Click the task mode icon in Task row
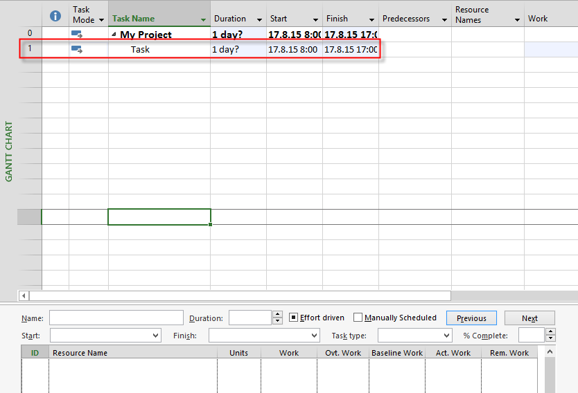This screenshot has width=578, height=393. pos(77,50)
